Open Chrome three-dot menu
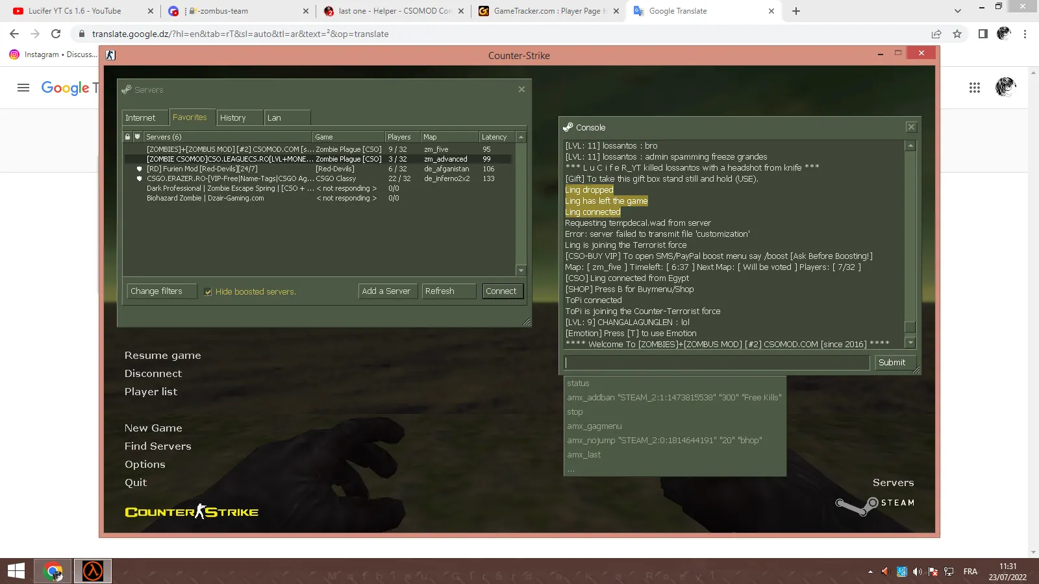Viewport: 1039px width, 584px height. 1025,34
